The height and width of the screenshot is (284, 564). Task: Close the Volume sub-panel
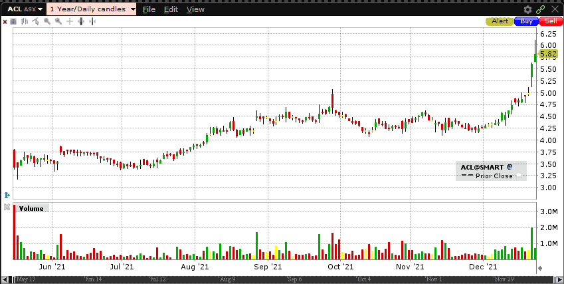click(x=6, y=208)
